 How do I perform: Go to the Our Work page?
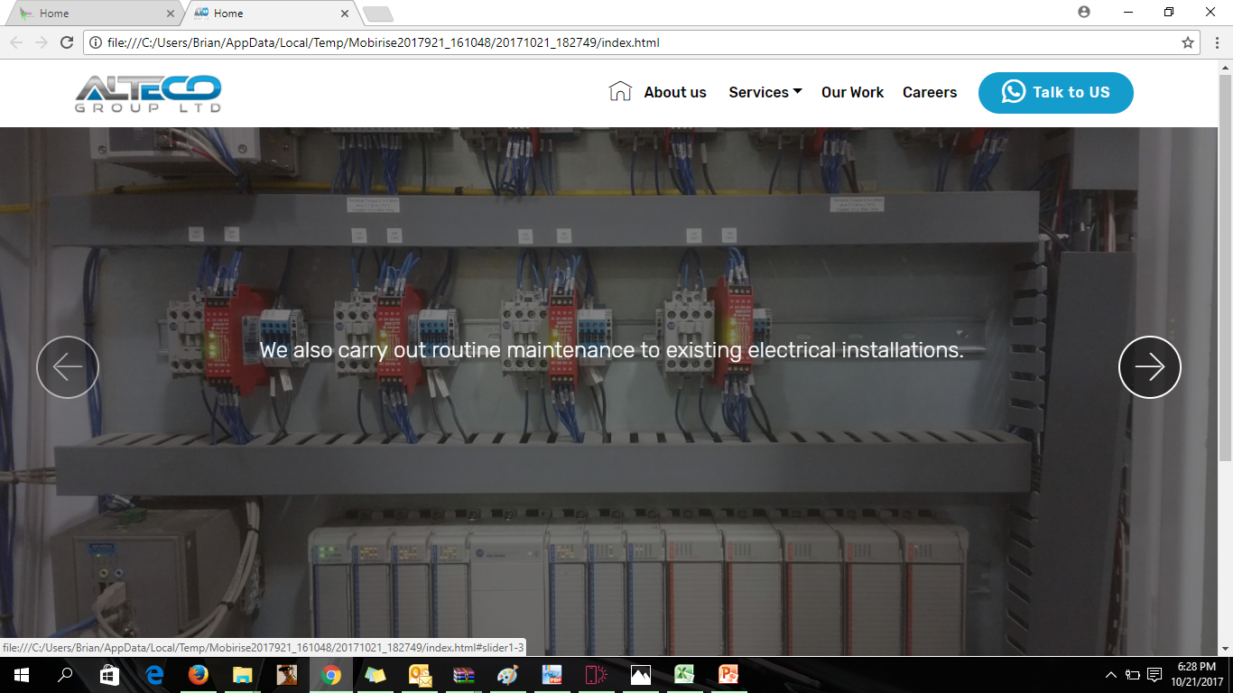[853, 92]
